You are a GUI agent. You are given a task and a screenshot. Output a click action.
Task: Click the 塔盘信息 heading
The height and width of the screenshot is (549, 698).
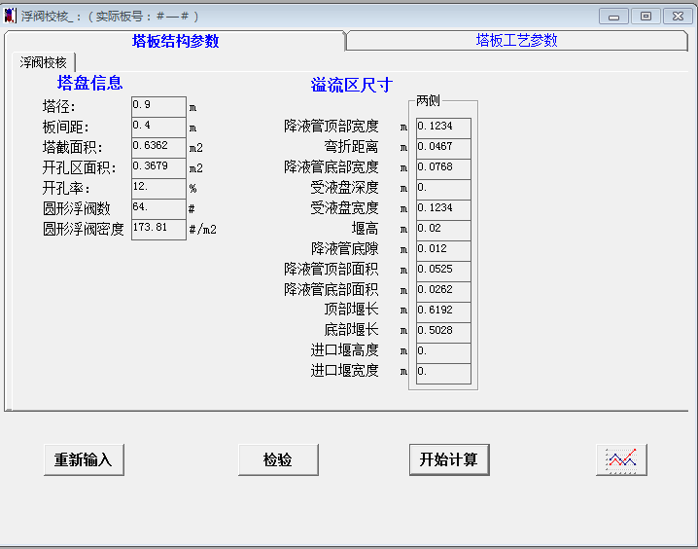(x=89, y=83)
